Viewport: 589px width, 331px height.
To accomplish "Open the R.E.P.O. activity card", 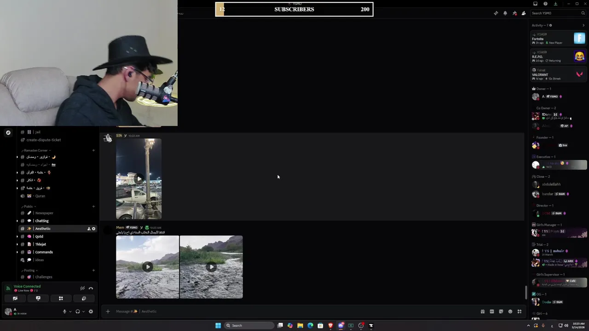I will (559, 57).
